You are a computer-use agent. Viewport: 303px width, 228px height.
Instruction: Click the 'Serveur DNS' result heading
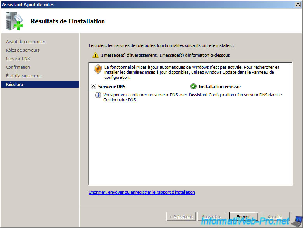point(112,87)
